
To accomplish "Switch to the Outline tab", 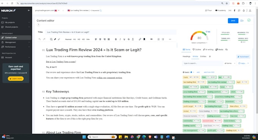I will 197,50.
